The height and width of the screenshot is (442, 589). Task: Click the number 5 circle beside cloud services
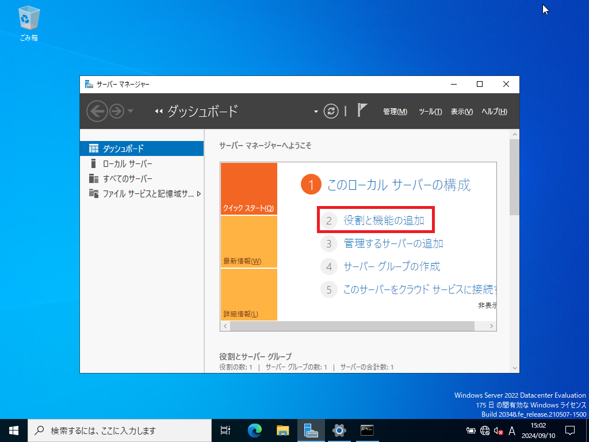pos(328,290)
